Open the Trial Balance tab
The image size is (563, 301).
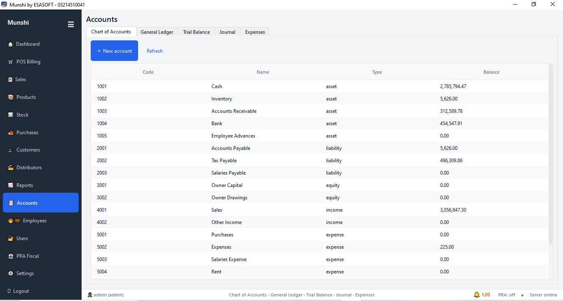[196, 32]
